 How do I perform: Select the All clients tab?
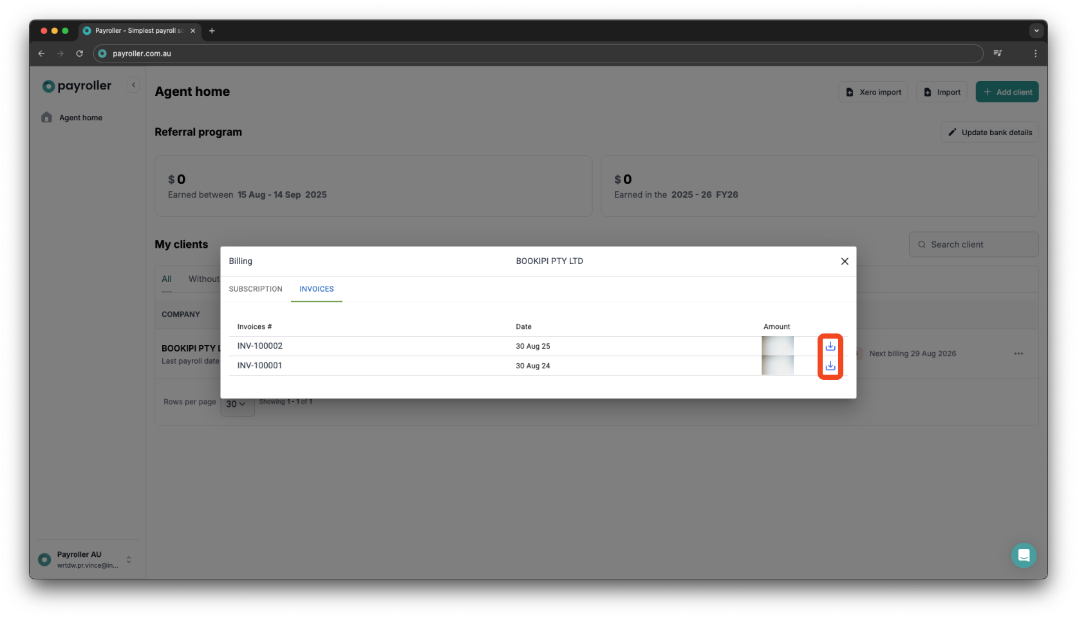point(166,279)
